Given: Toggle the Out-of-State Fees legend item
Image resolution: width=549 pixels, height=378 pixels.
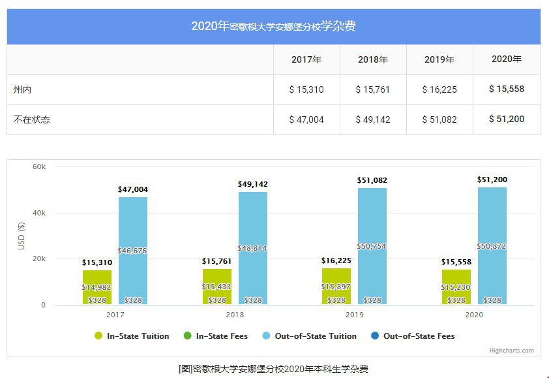Looking at the screenshot, I should [x=413, y=336].
